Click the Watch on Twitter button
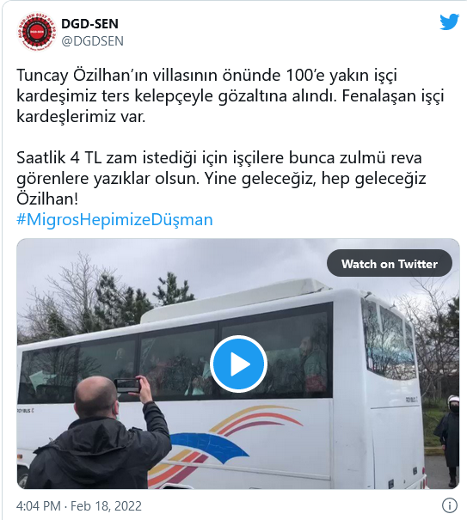The height and width of the screenshot is (520, 467). (x=390, y=263)
